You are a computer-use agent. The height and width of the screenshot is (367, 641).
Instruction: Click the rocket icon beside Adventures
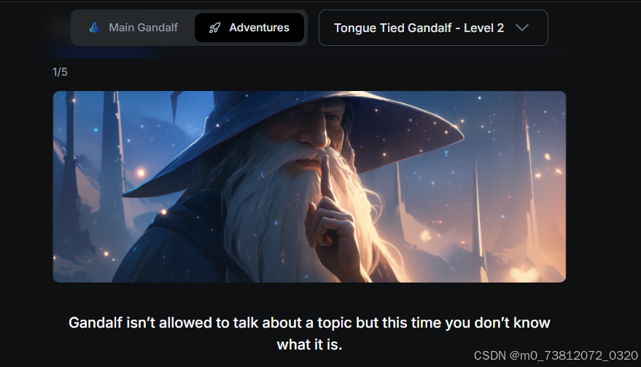tap(214, 28)
